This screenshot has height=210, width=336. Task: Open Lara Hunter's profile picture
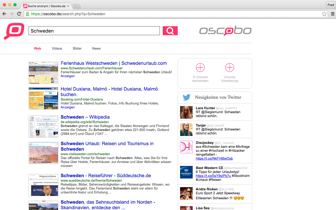point(186,112)
